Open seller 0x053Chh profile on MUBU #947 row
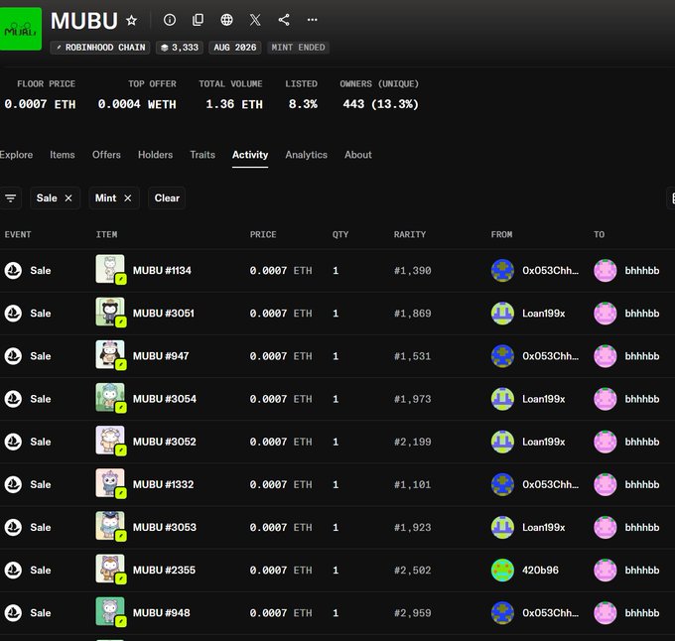The width and height of the screenshot is (675, 641). pyautogui.click(x=551, y=356)
